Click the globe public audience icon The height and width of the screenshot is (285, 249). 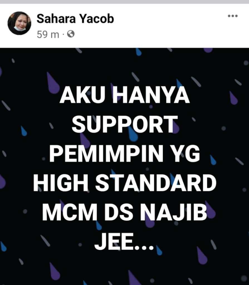pos(71,34)
